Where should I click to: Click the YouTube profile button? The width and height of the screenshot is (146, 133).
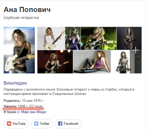point(16,124)
